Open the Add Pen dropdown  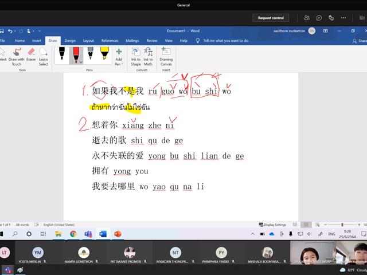click(x=119, y=57)
